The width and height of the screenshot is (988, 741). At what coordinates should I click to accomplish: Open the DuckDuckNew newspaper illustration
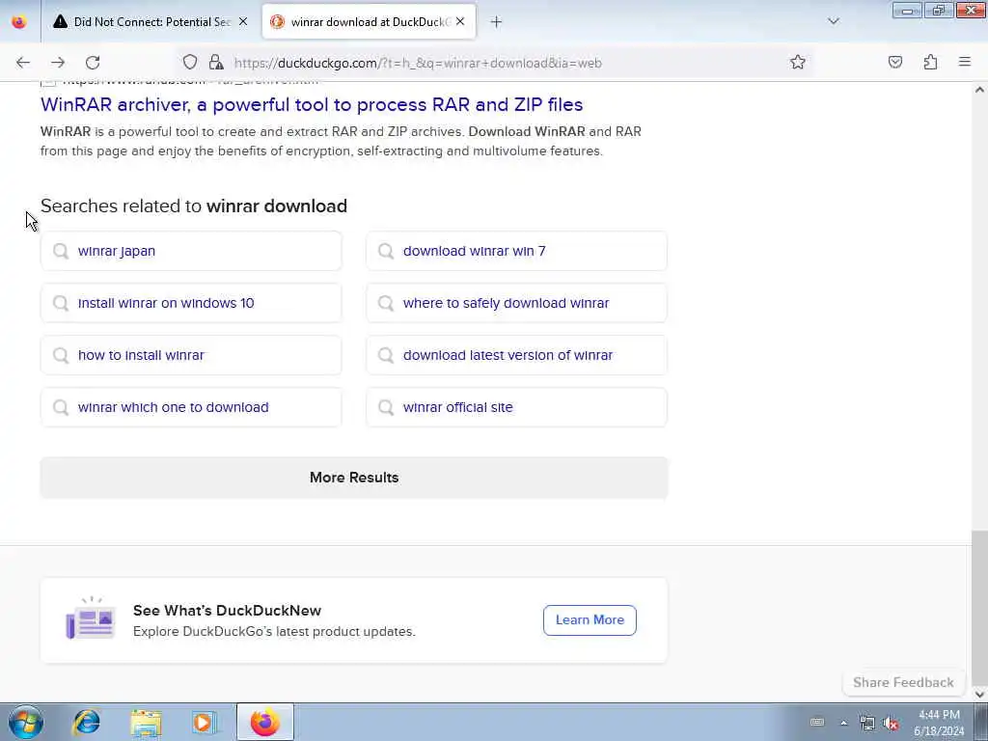click(91, 617)
